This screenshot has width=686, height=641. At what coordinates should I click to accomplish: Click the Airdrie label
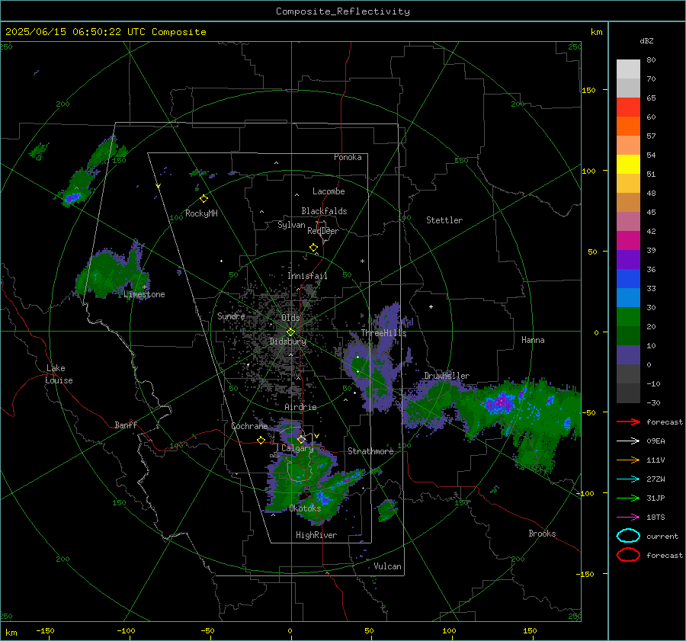tap(300, 407)
